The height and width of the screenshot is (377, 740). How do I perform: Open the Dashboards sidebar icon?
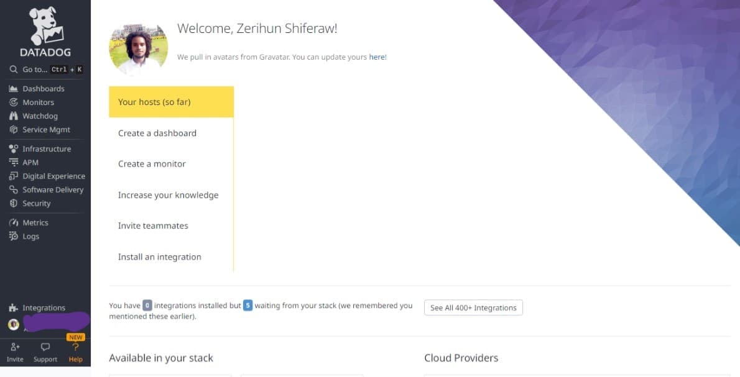(x=13, y=89)
